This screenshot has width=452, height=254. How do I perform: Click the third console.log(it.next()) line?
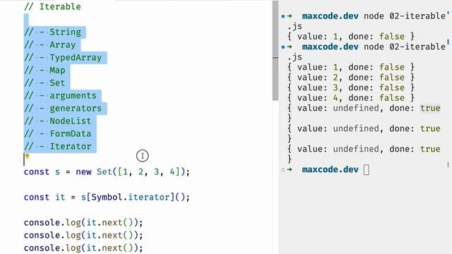point(83,248)
